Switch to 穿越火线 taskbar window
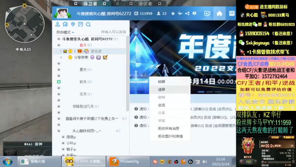The height and width of the screenshot is (167, 296). coord(39,161)
